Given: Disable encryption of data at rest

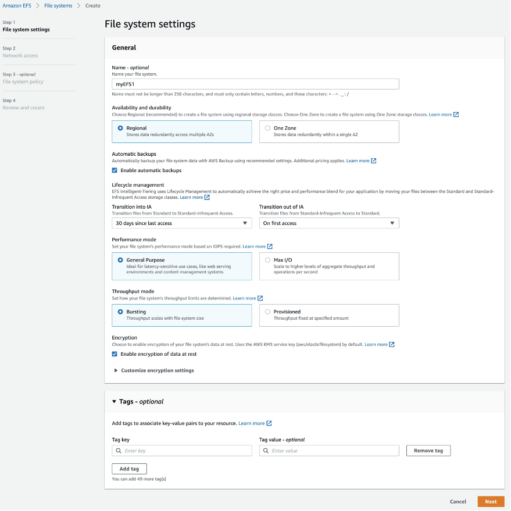Looking at the screenshot, I should click(115, 354).
